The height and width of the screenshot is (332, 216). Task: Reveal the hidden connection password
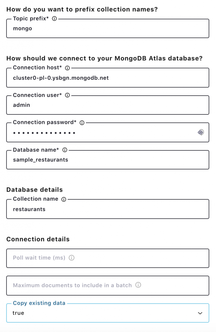[x=201, y=132]
